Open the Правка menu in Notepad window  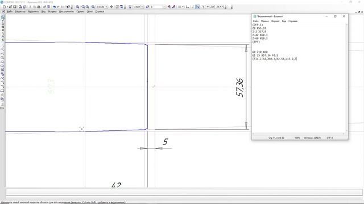pos(264,21)
